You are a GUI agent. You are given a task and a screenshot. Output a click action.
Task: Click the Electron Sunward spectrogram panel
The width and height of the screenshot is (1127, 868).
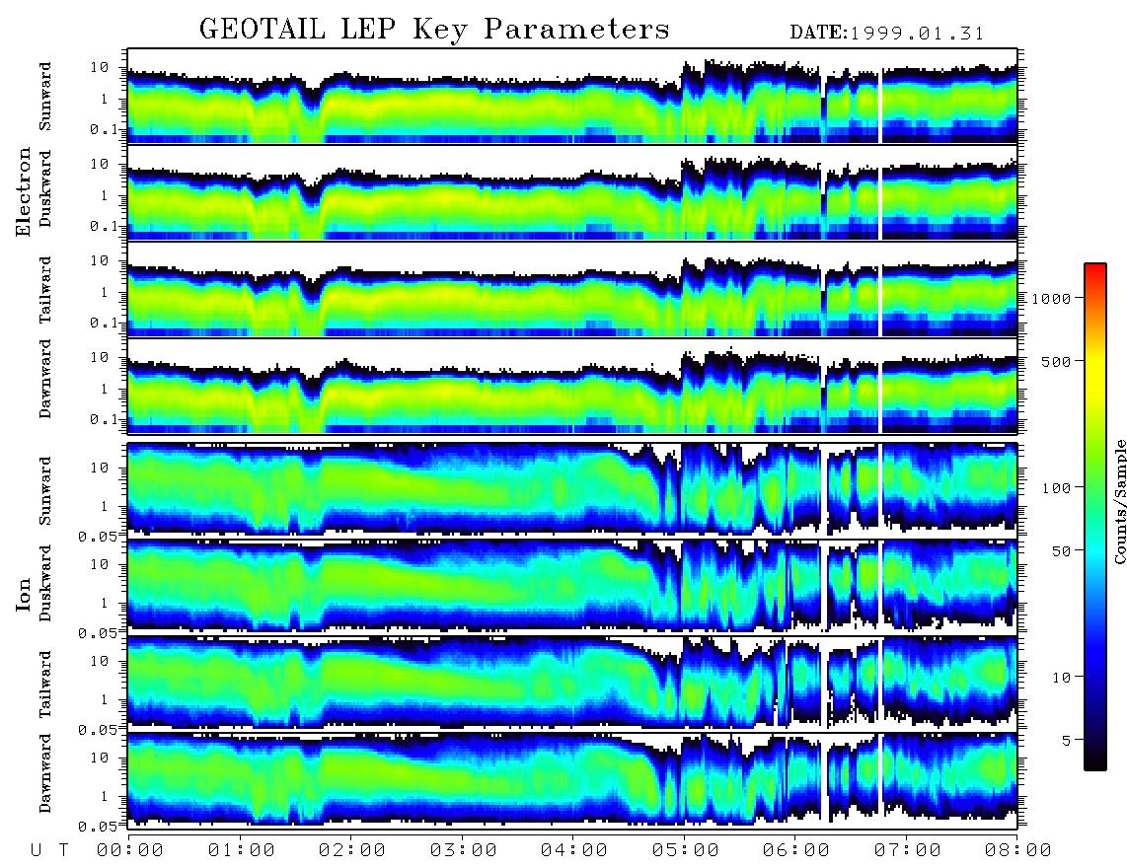click(x=572, y=96)
